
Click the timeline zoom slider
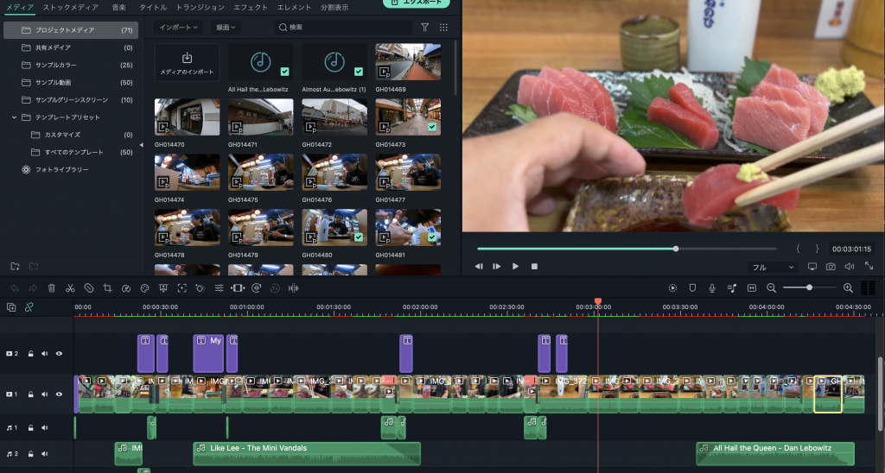pyautogui.click(x=809, y=287)
